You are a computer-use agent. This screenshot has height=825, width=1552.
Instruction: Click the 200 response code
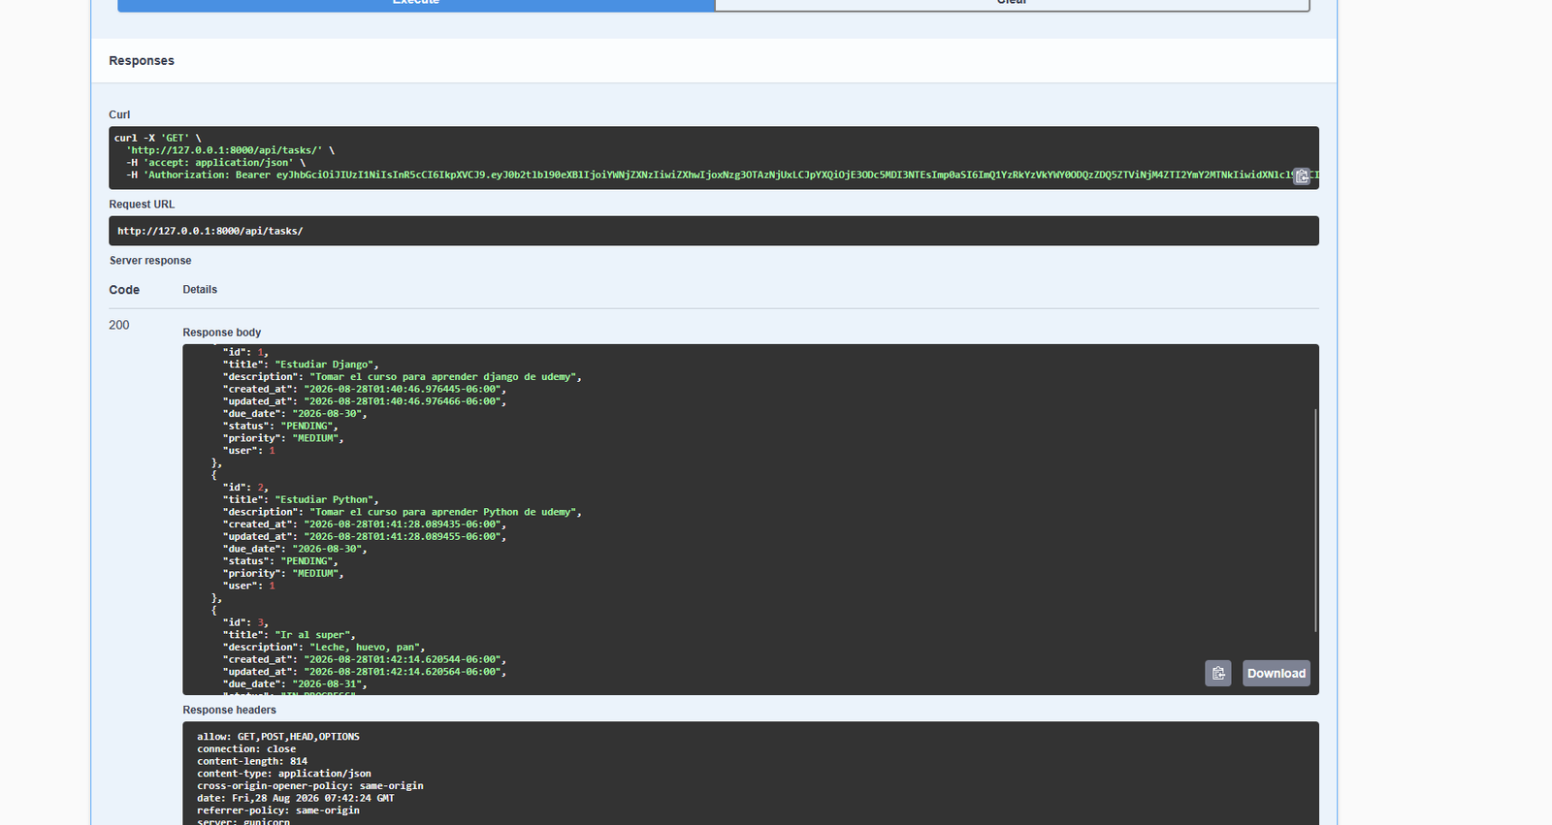[x=119, y=325]
